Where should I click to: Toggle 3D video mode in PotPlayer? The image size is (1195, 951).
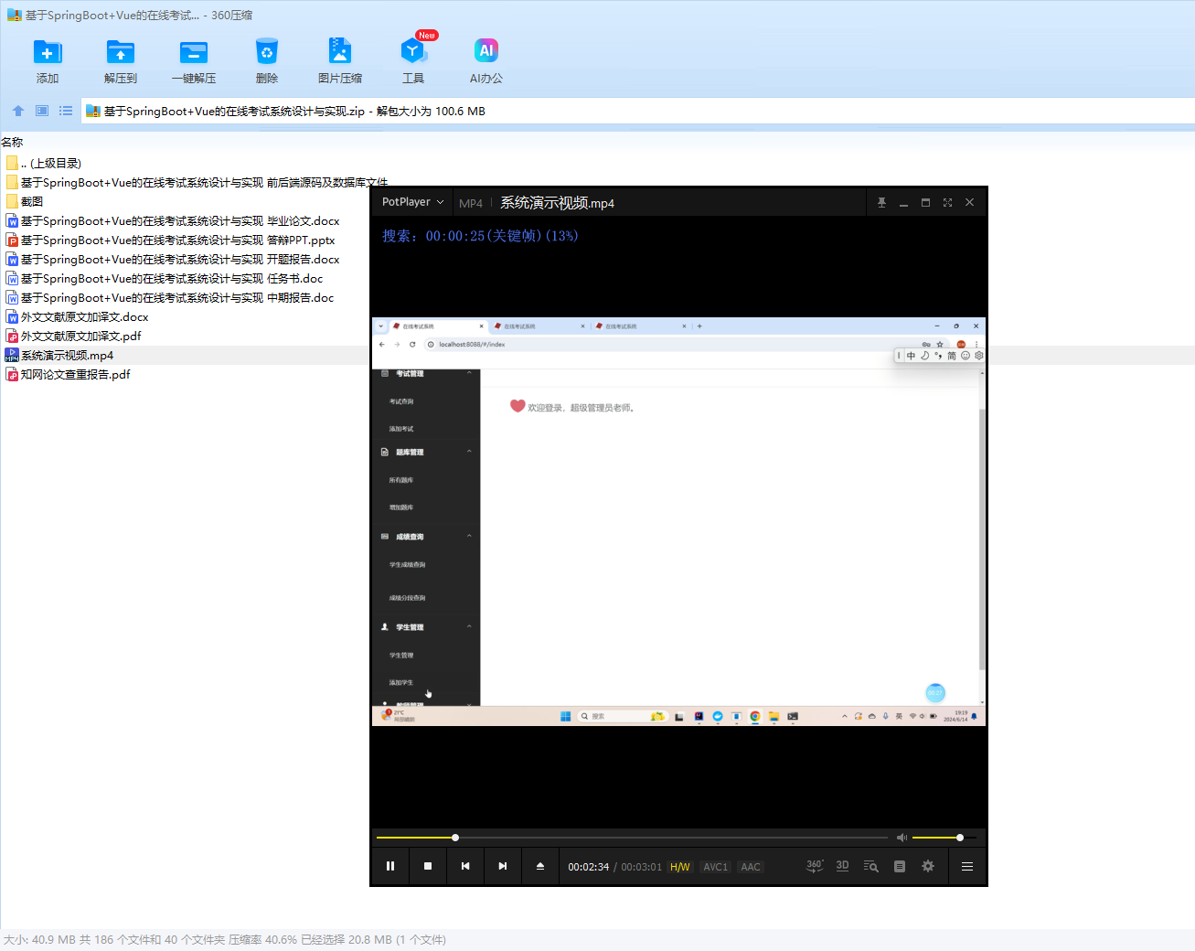[x=843, y=866]
